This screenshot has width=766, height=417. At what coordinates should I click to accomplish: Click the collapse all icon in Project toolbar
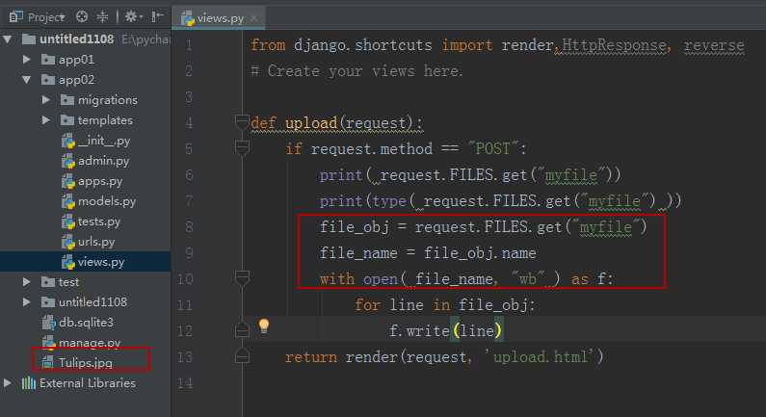102,17
